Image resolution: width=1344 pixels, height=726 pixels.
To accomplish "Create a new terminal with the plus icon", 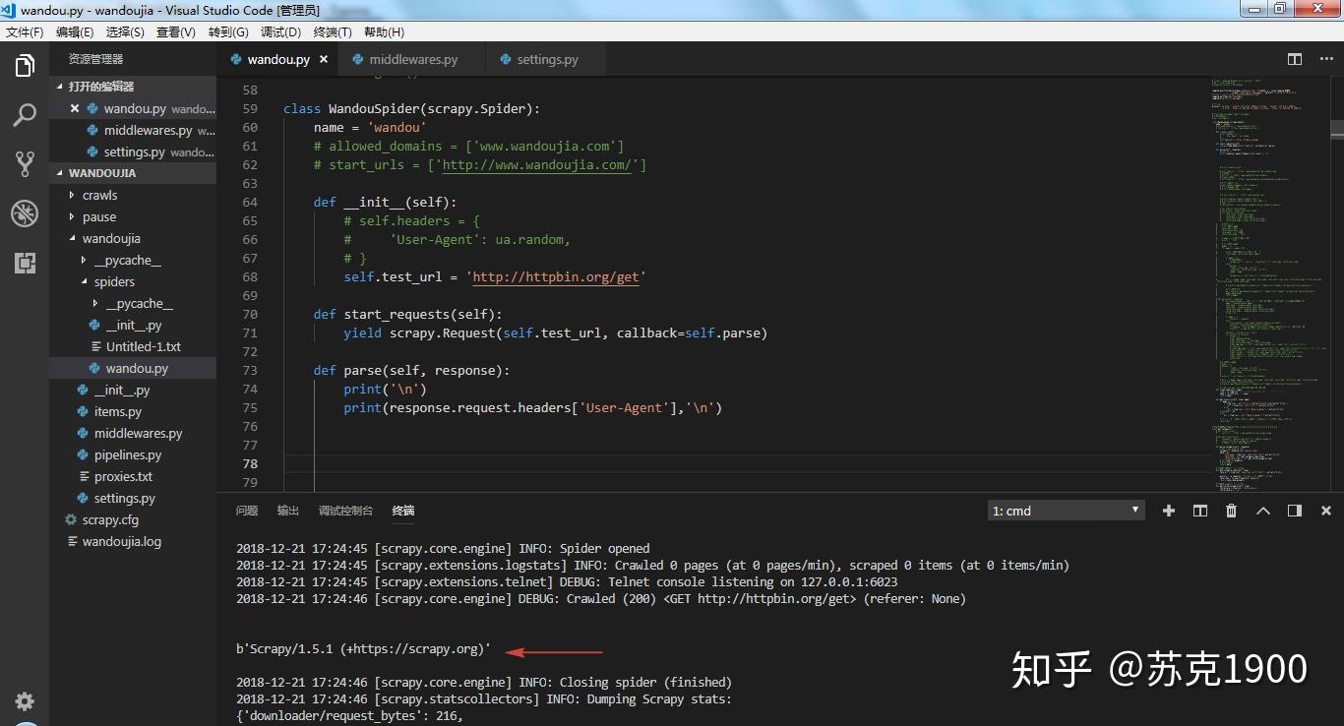I will coord(1168,510).
